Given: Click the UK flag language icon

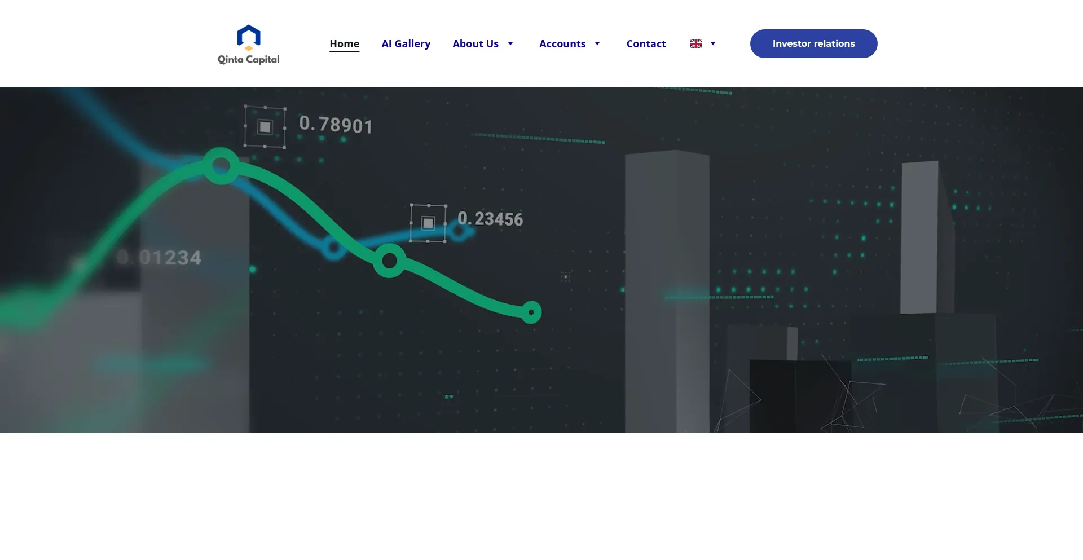Looking at the screenshot, I should point(696,44).
